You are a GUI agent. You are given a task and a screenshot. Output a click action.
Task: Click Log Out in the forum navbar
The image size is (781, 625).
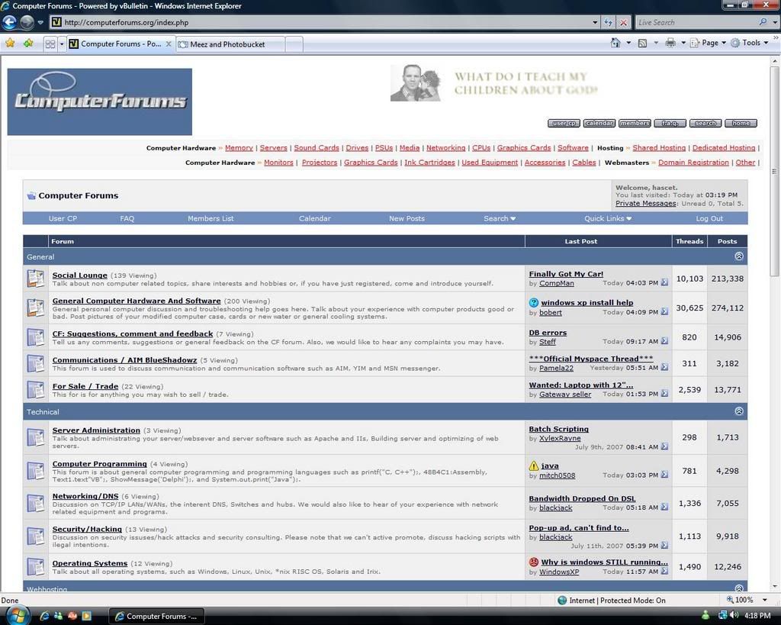(x=709, y=218)
